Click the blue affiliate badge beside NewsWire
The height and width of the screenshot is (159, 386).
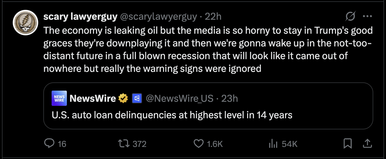[x=137, y=99]
